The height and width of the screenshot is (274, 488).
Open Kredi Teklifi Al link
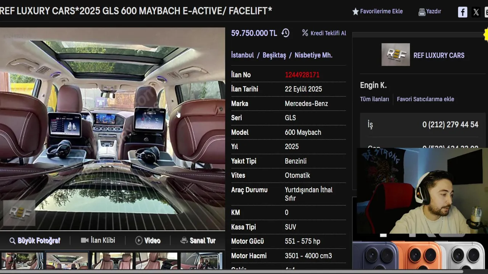328,33
